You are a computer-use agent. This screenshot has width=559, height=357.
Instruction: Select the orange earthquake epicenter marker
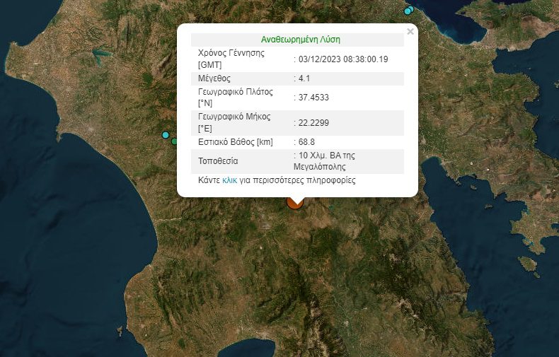coord(295,203)
